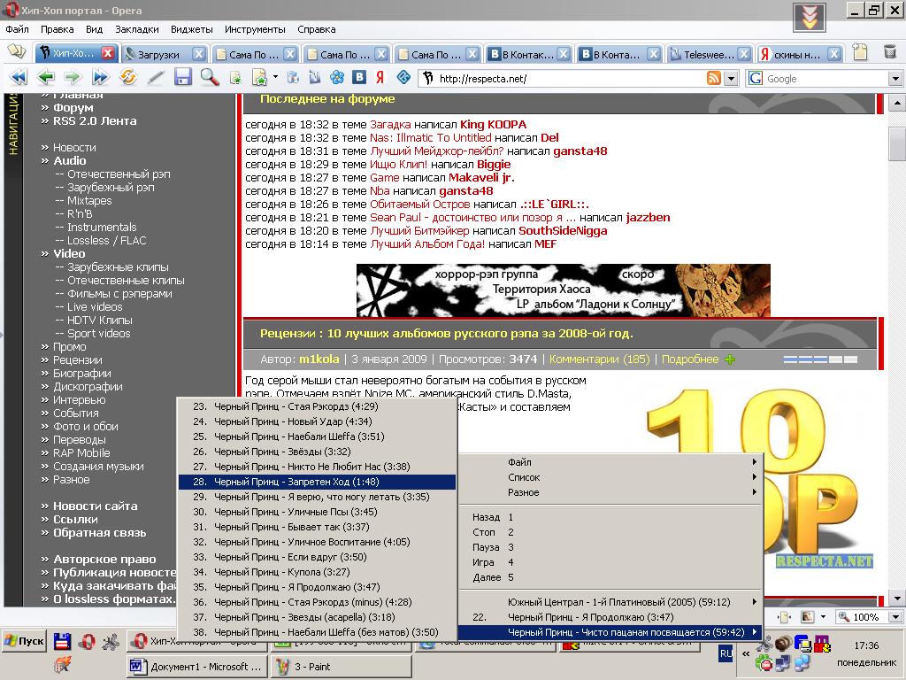Screen dimensions: 906x680
Task: Open the 100% zoom dropdown
Action: coord(894,617)
